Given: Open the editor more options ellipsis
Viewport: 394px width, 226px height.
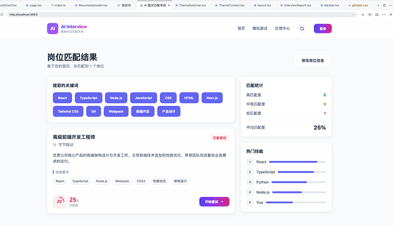Looking at the screenshot, I should point(390,5).
